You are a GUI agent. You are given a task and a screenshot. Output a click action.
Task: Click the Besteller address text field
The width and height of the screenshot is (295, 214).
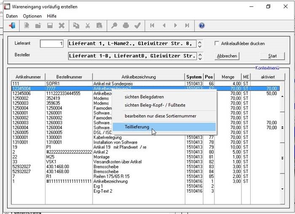(132, 56)
